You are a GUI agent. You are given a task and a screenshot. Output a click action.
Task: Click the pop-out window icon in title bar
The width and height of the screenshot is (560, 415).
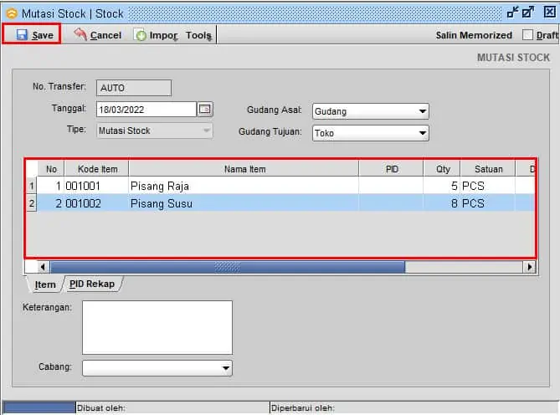tap(528, 13)
